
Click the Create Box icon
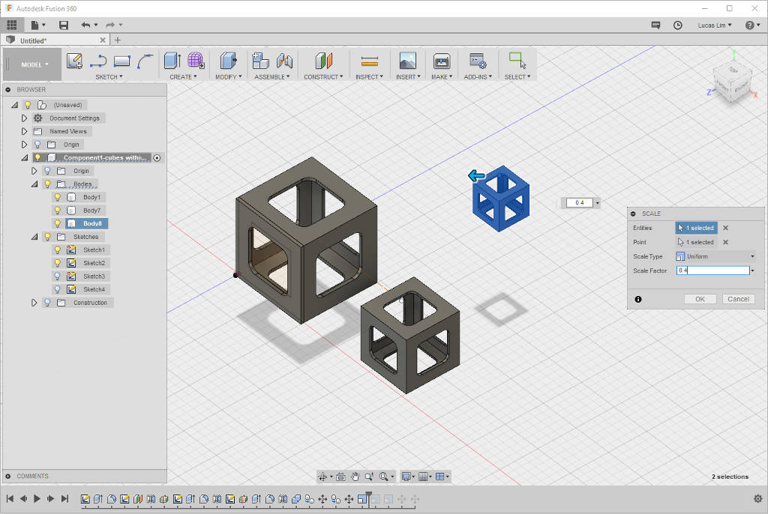172,61
